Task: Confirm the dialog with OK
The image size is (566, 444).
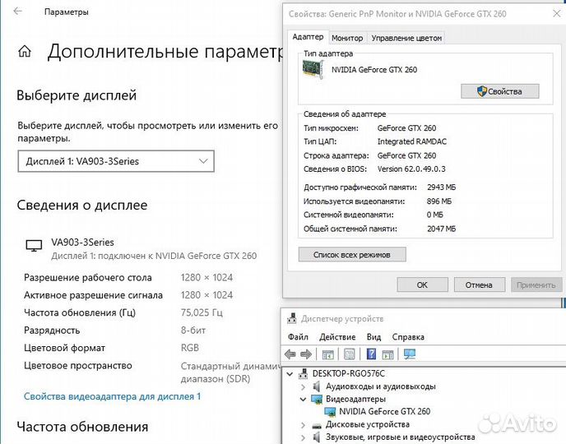Action: pyautogui.click(x=422, y=285)
